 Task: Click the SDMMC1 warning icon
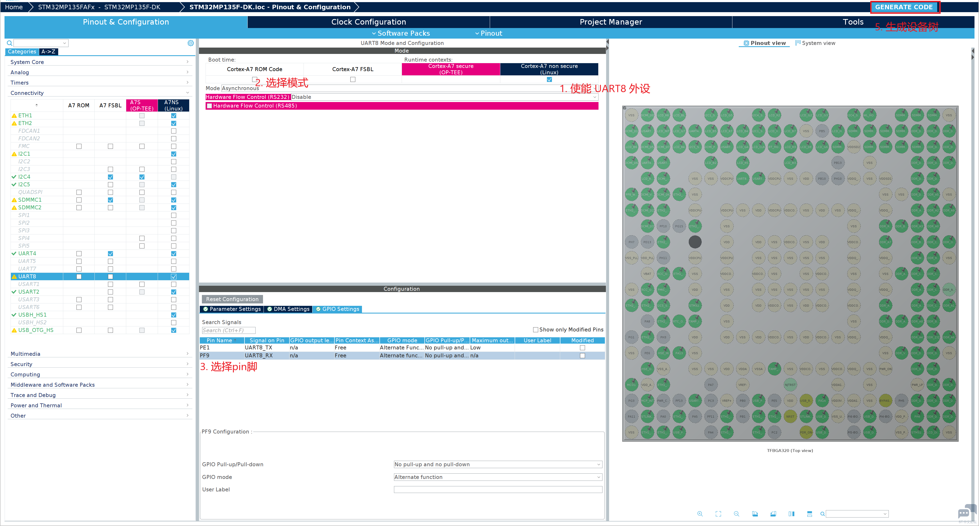pos(14,200)
